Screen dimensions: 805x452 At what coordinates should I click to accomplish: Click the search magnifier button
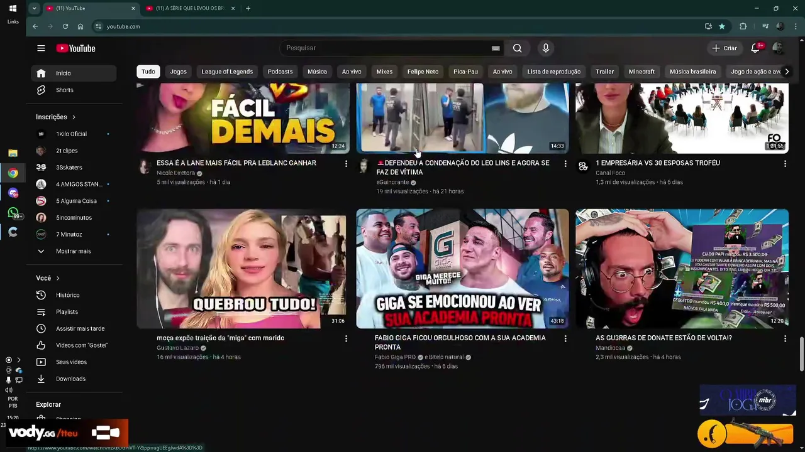pos(517,48)
